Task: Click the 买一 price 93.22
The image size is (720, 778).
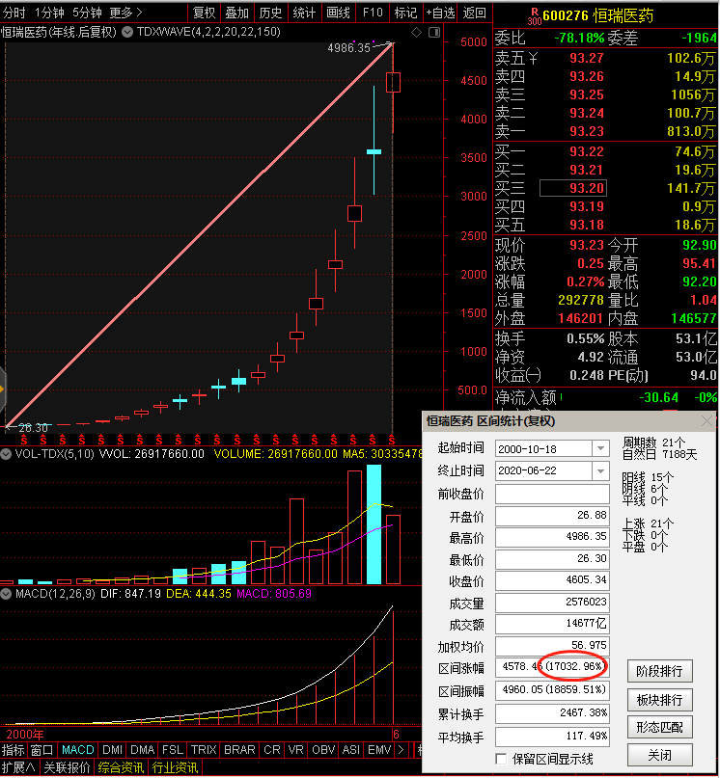Action: [587, 151]
